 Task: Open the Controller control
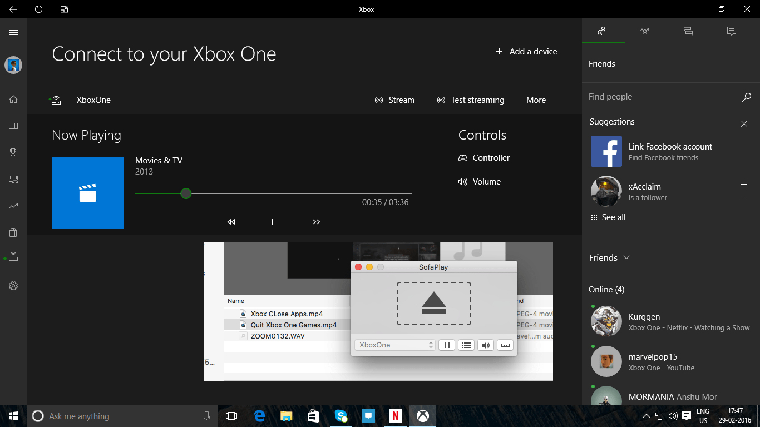click(x=484, y=158)
